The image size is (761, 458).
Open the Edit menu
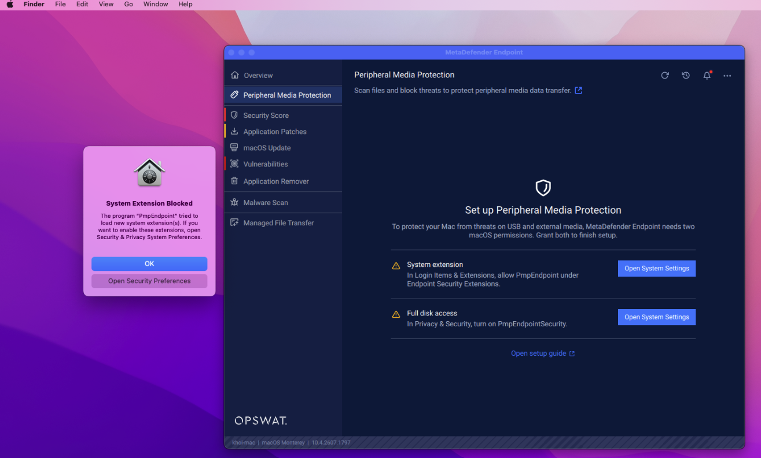coord(82,4)
